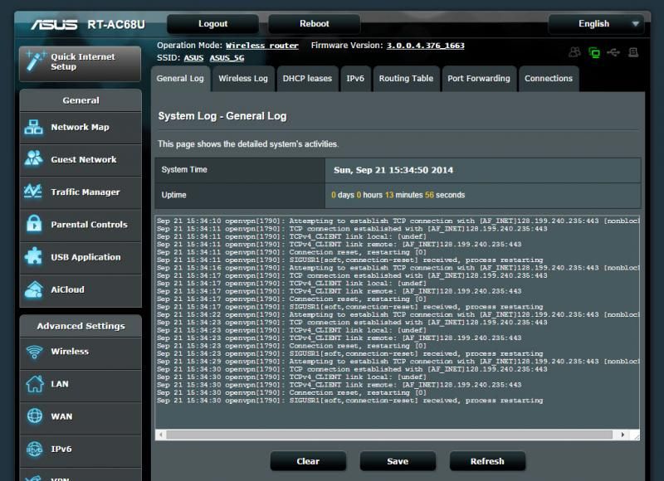Open Network Map from the sidebar

pos(80,128)
